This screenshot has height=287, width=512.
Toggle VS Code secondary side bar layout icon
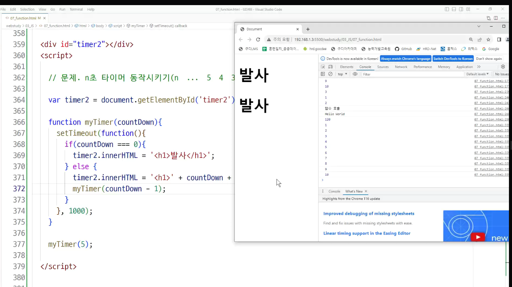(x=461, y=9)
